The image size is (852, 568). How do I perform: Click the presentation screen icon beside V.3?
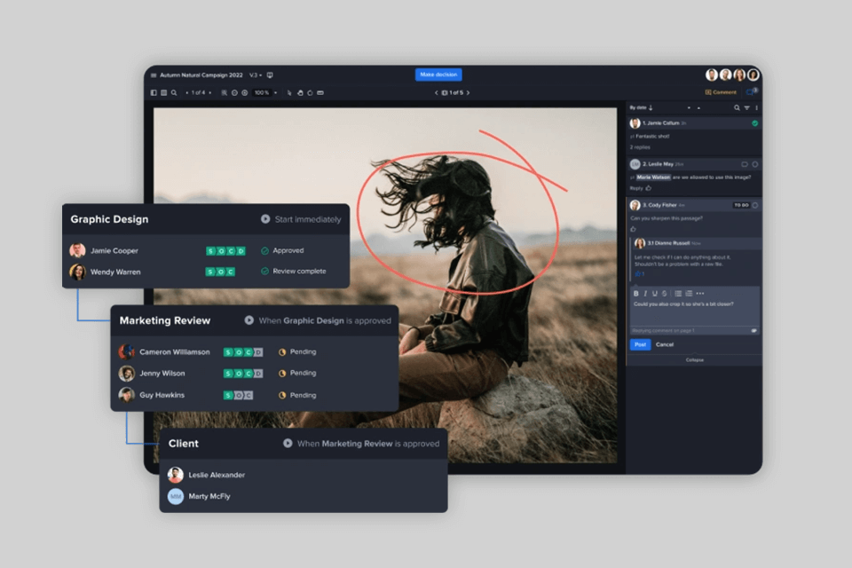[x=270, y=75]
